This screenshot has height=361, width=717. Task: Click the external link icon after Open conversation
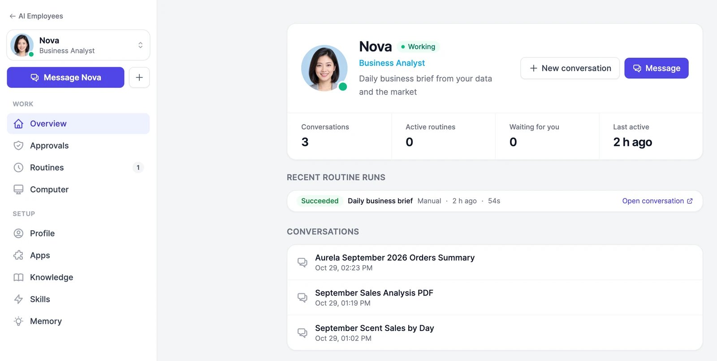pos(690,201)
